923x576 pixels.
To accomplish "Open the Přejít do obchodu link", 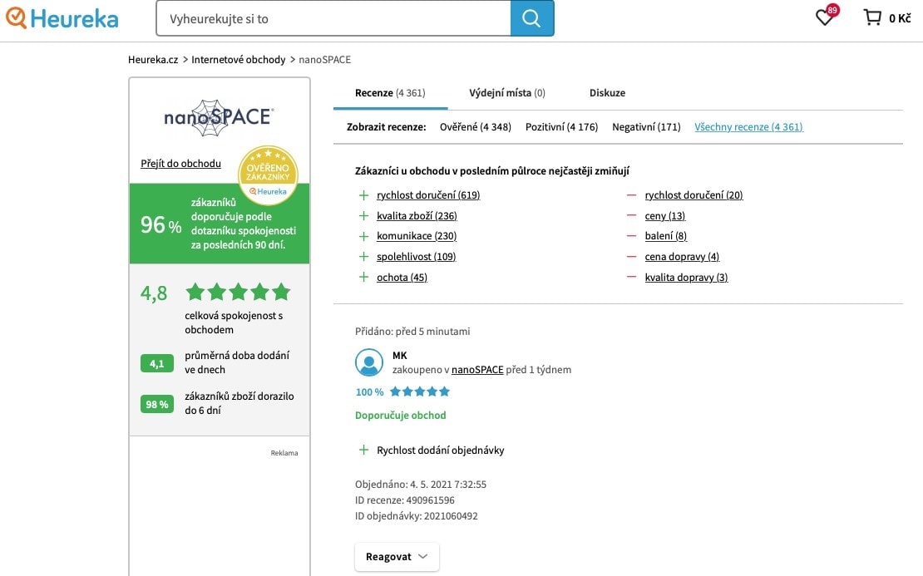I will [180, 163].
